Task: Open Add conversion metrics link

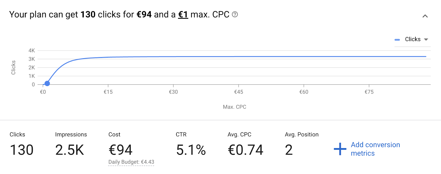Action: point(375,149)
